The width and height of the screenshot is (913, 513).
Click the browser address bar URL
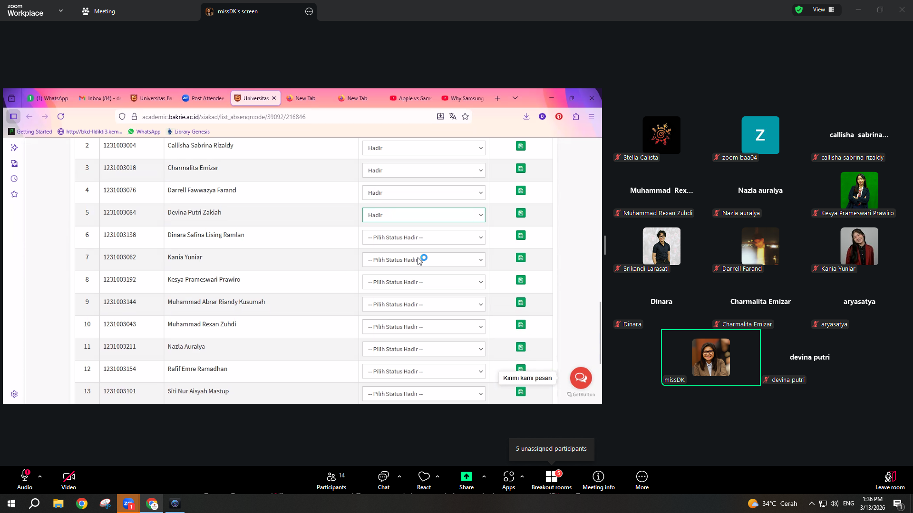pyautogui.click(x=223, y=117)
